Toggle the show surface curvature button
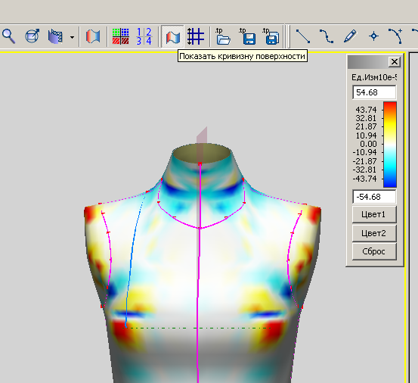Screen dimensions: 418x383 click(x=172, y=36)
